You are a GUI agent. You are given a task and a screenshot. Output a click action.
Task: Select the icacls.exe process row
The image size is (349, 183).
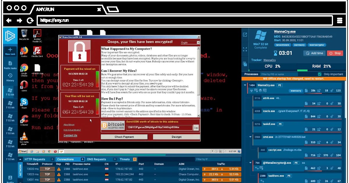pyautogui.click(x=297, y=114)
